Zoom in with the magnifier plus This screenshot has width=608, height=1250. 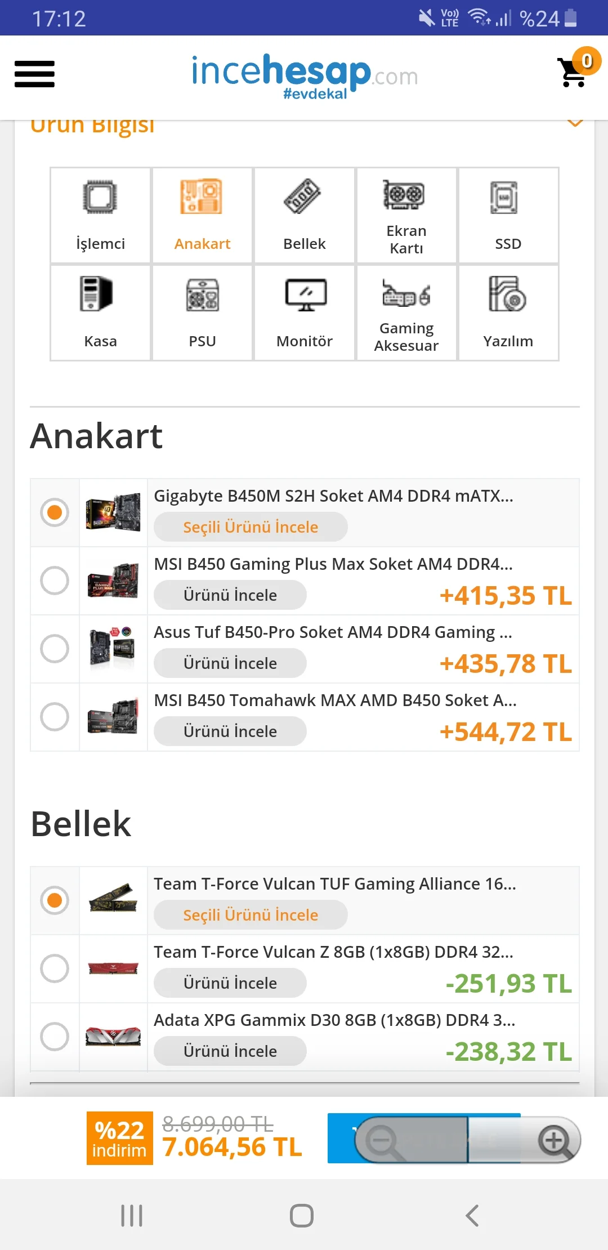pyautogui.click(x=555, y=1141)
